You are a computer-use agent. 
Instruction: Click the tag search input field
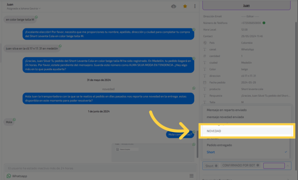tap(274, 166)
